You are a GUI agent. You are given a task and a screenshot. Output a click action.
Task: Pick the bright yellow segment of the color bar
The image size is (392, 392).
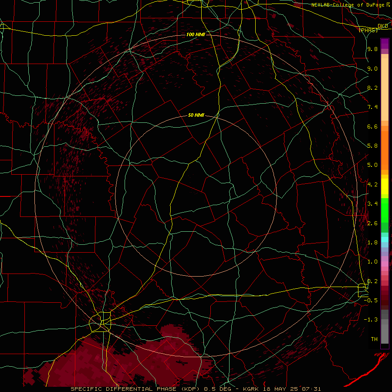tap(385, 186)
